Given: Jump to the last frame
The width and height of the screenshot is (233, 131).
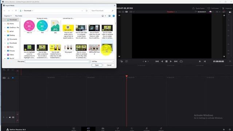Looking at the screenshot, I should (x=176, y=61).
